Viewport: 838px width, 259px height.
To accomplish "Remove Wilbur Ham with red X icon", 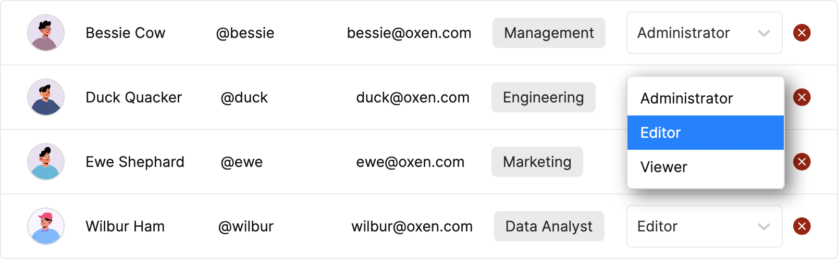I will click(802, 226).
